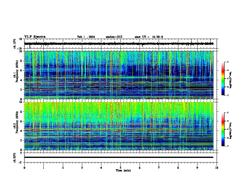Image resolution: width=244 pixels, height=188 pixels.
Task: Click the "-7" label on ch.1 color bar
Action: pos(227,95)
